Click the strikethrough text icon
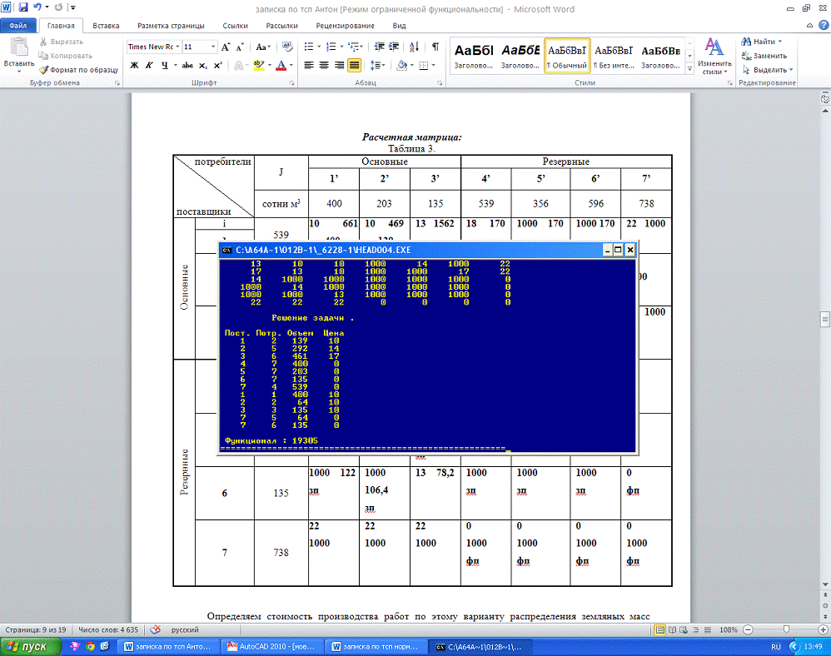Viewport: 831px width, 656px height. [x=187, y=65]
